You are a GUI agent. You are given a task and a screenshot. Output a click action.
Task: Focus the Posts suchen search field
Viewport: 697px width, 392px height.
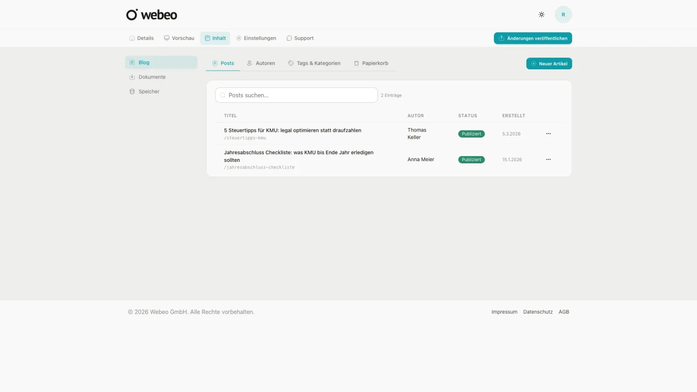point(296,95)
